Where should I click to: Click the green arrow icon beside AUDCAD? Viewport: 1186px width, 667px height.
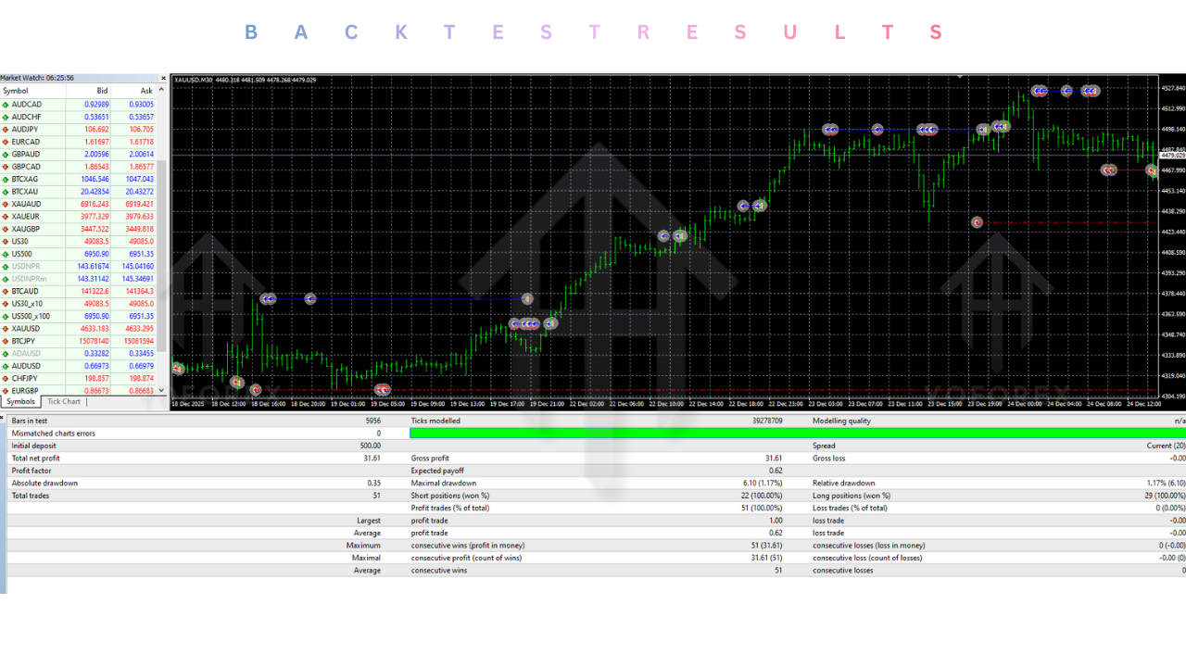(7, 103)
